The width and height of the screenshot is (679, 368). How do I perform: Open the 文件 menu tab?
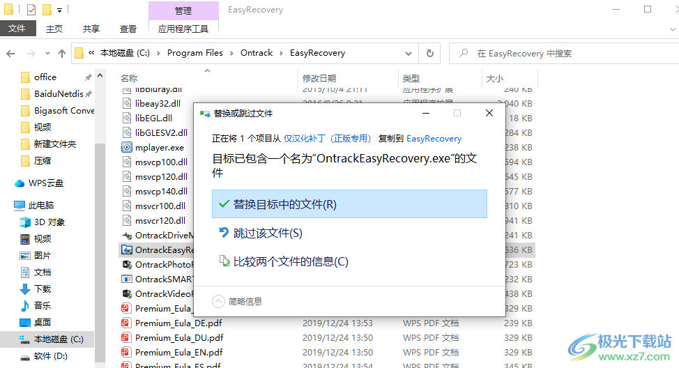[x=17, y=29]
